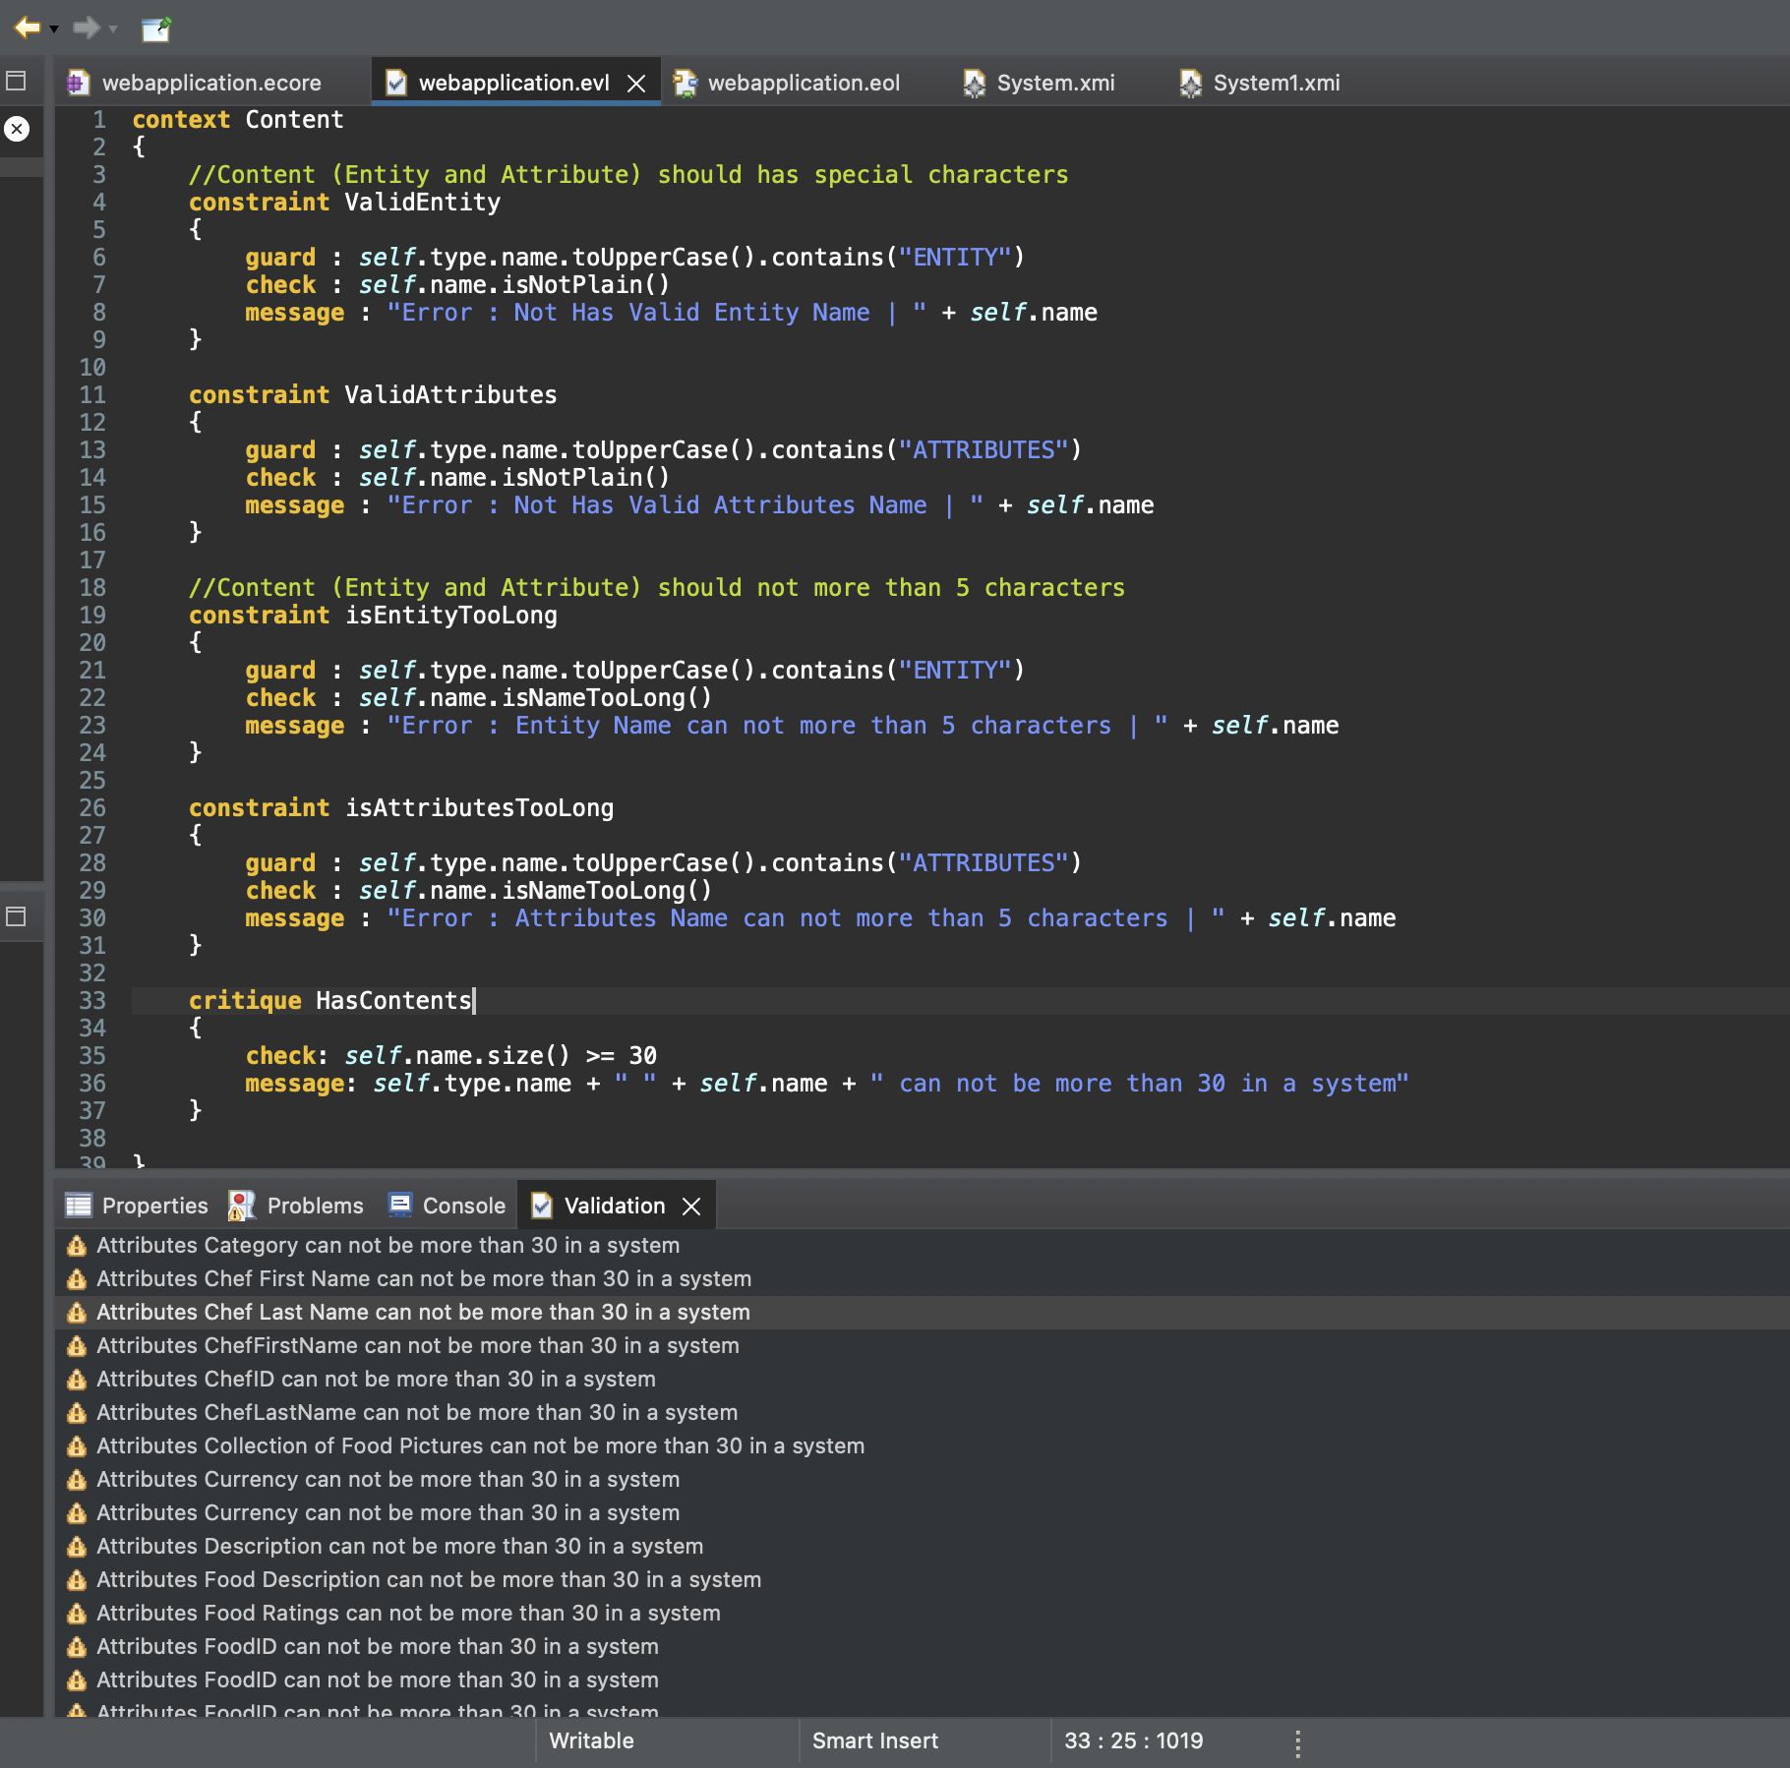Viewport: 1790px width, 1768px height.
Task: Click the forward navigation arrow
Action: point(87,28)
